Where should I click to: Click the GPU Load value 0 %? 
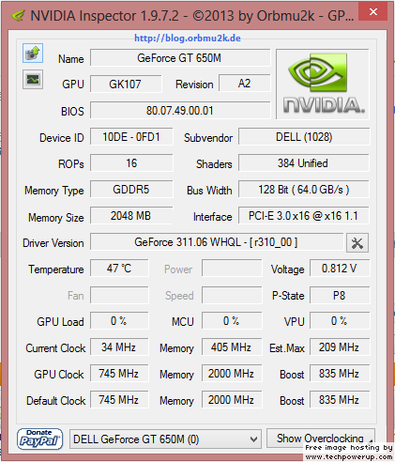[119, 321]
